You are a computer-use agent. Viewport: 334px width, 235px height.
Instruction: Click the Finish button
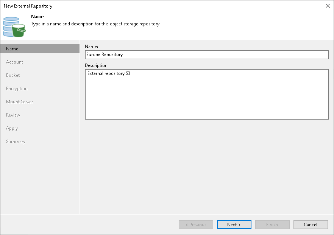coord(272,224)
